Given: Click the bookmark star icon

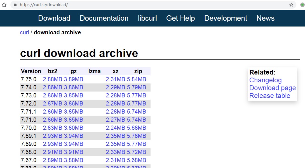Looking at the screenshot, I should click(291, 5).
